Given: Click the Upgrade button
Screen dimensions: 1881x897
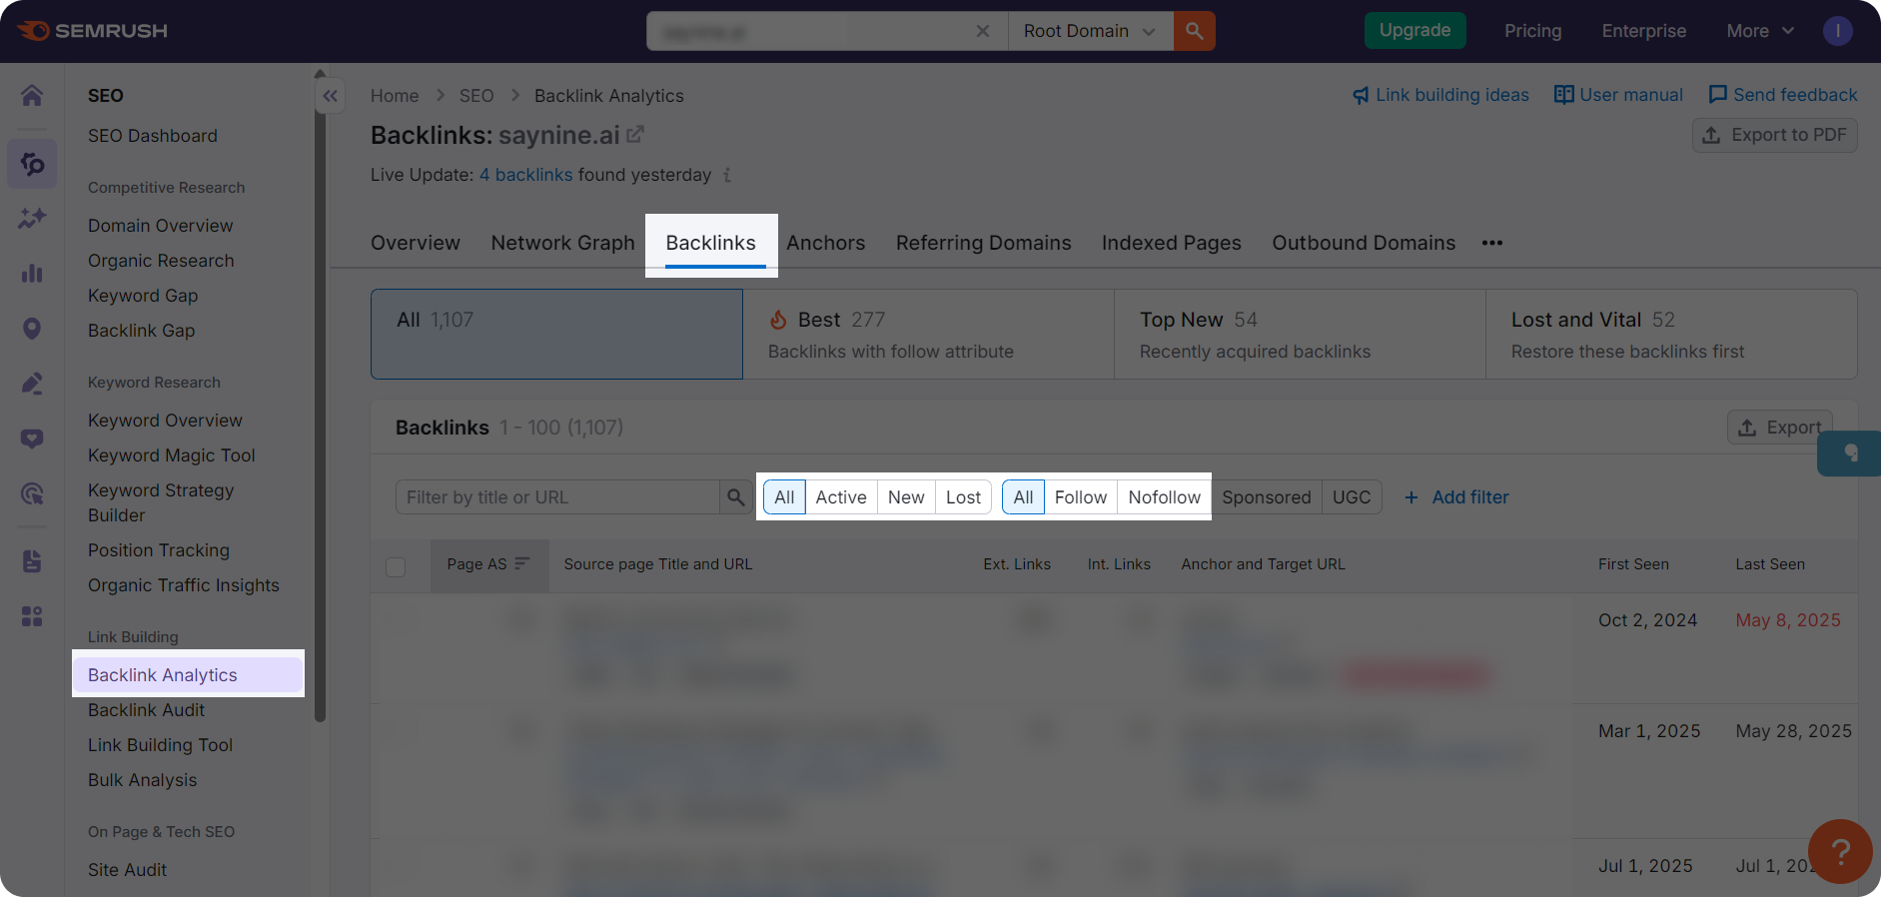Looking at the screenshot, I should [x=1414, y=30].
